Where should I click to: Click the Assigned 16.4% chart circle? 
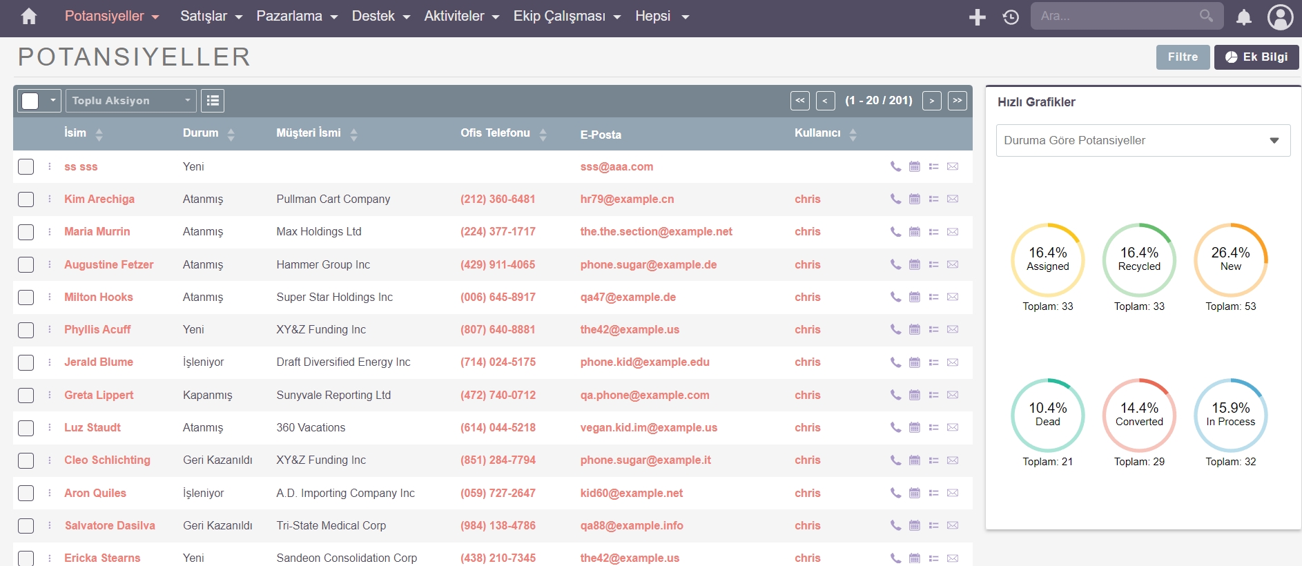coord(1047,260)
